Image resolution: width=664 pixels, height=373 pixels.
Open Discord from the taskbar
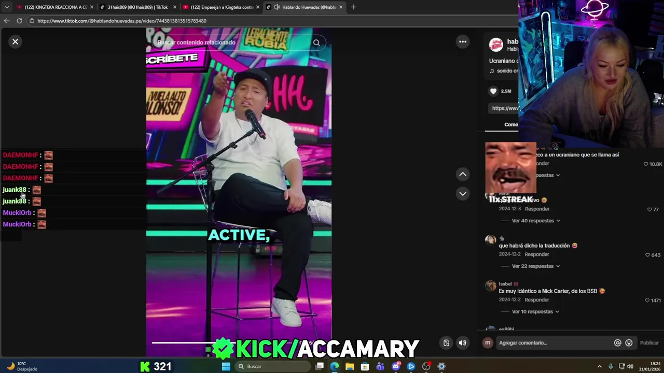(x=396, y=366)
